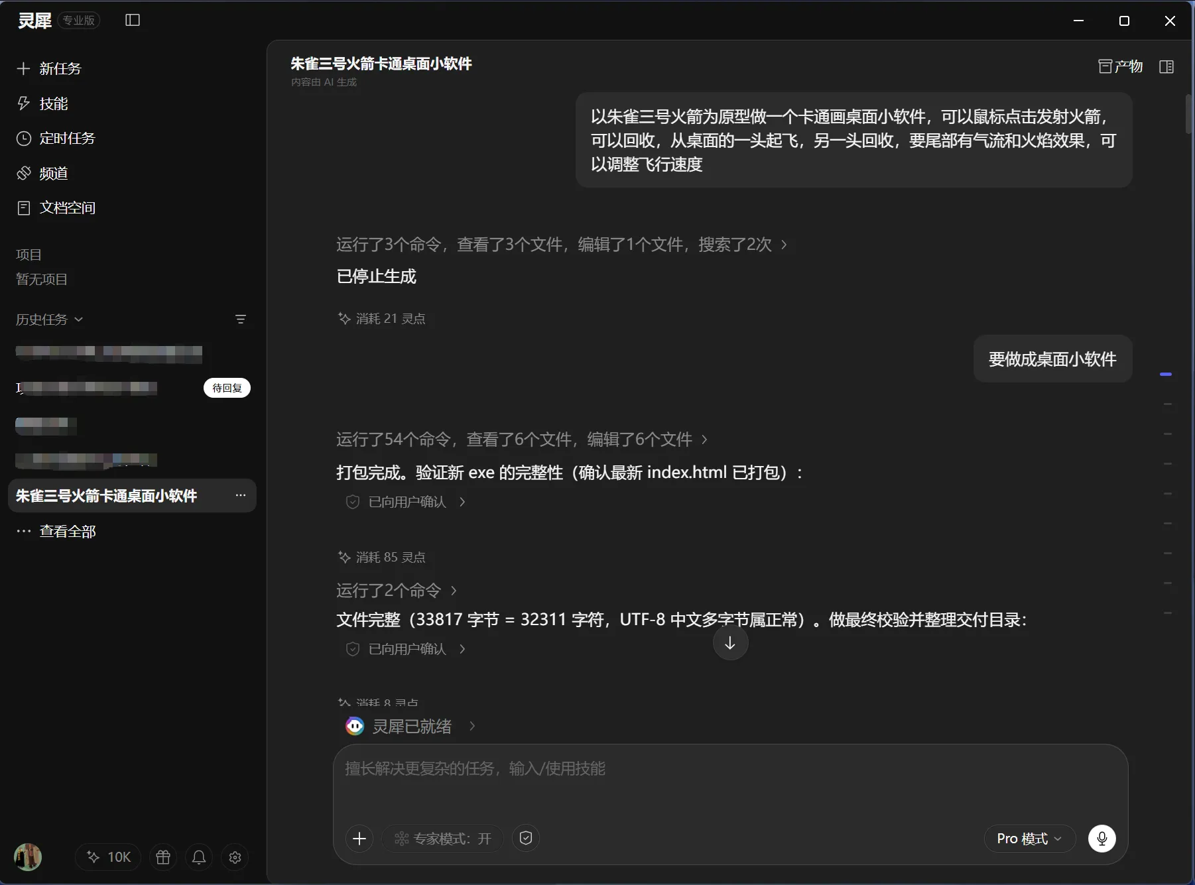Expand 已向用户确认 under 打包完成 message
The height and width of the screenshot is (885, 1195).
(x=406, y=502)
